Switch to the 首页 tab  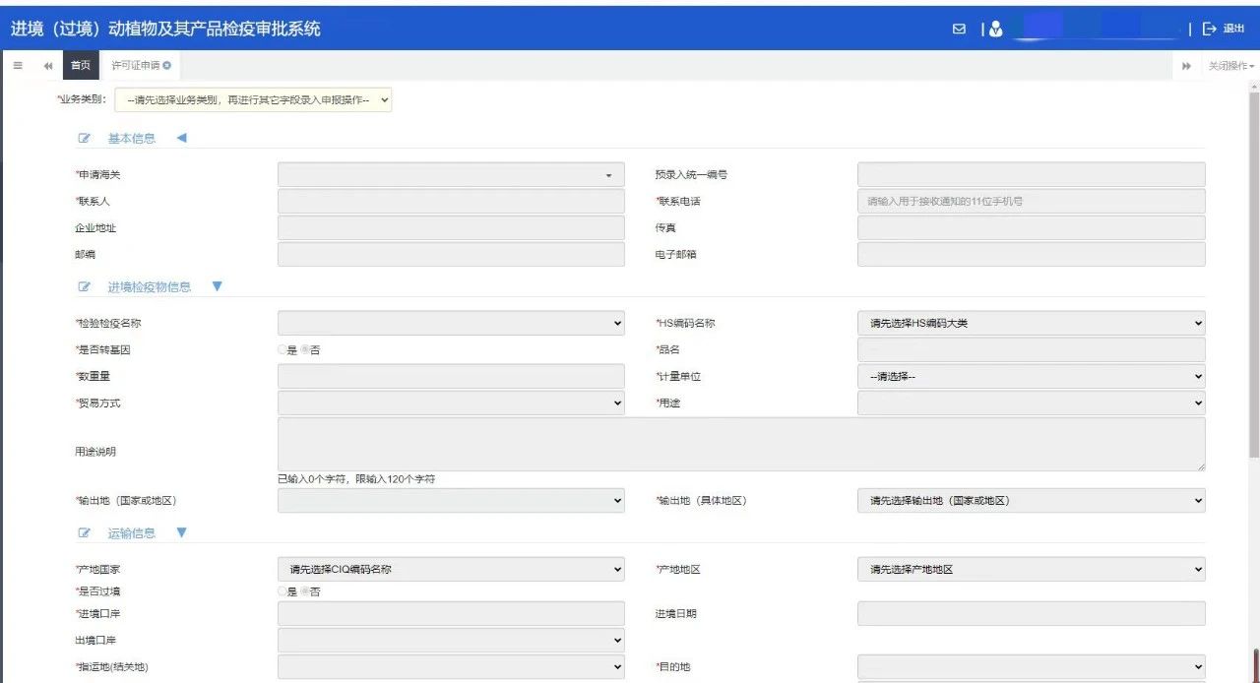81,65
